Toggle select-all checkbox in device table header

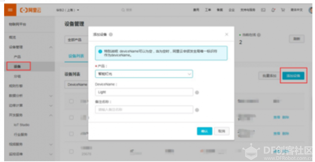click(x=71, y=101)
